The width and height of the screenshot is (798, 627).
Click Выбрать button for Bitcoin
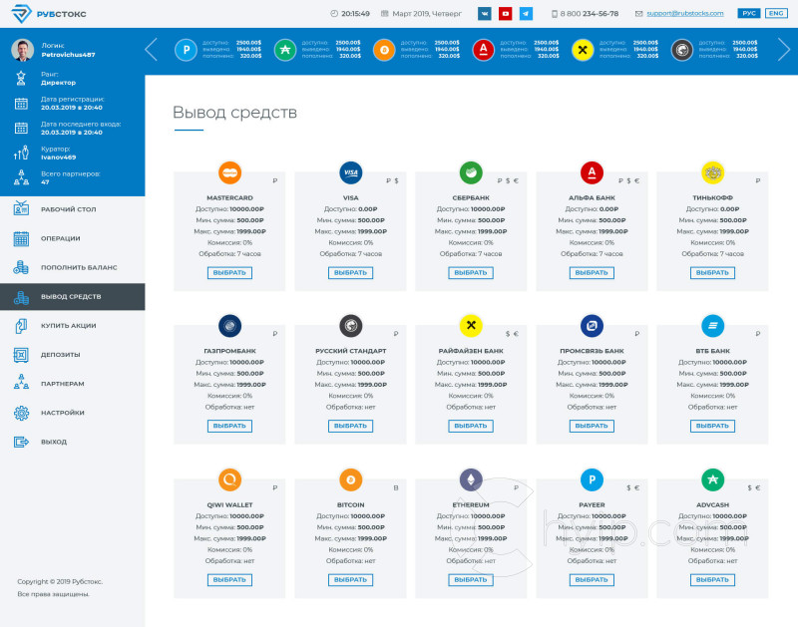pyautogui.click(x=351, y=580)
